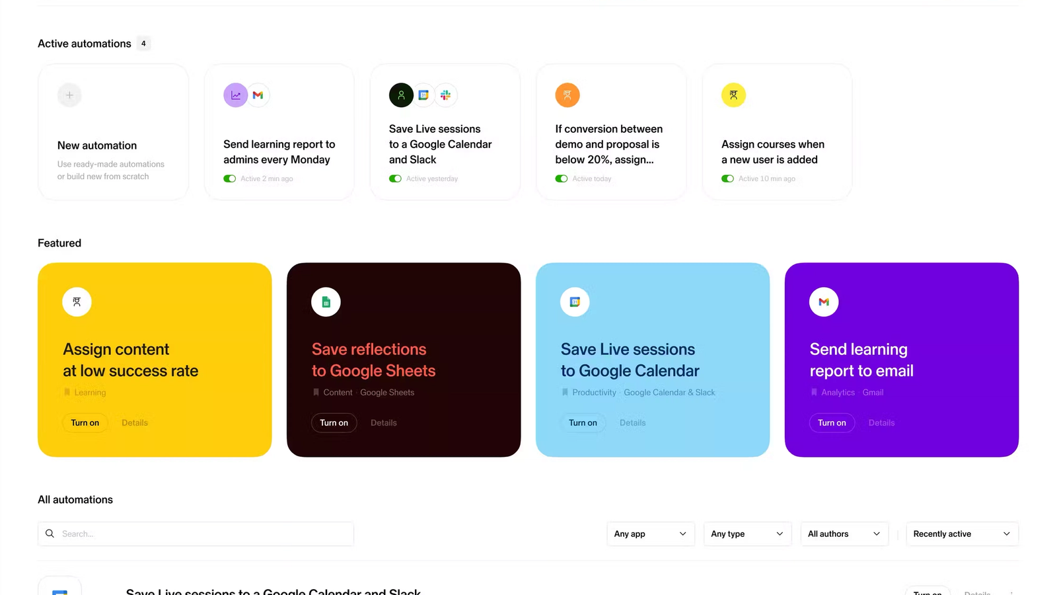The width and height of the screenshot is (1057, 595).
Task: Click "Send learning report to admins every Monday" title
Action: [279, 152]
